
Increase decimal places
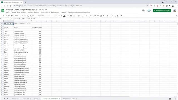[31, 16]
